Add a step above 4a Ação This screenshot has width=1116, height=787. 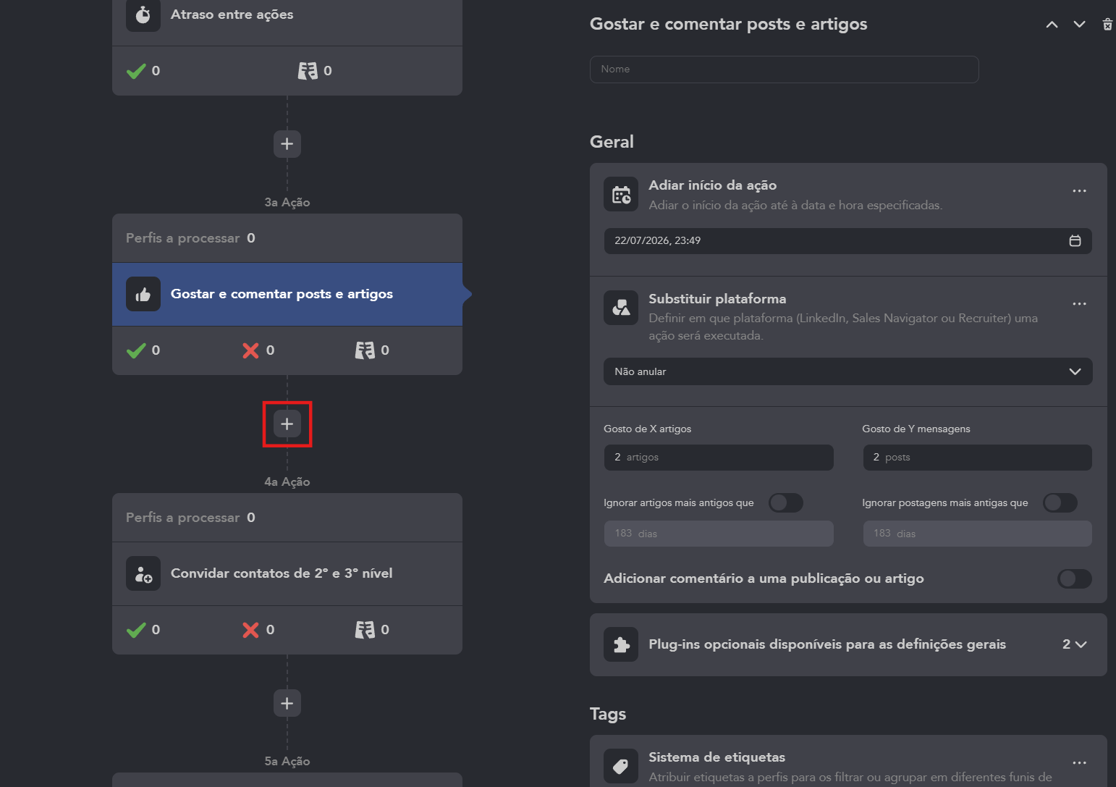coord(287,424)
